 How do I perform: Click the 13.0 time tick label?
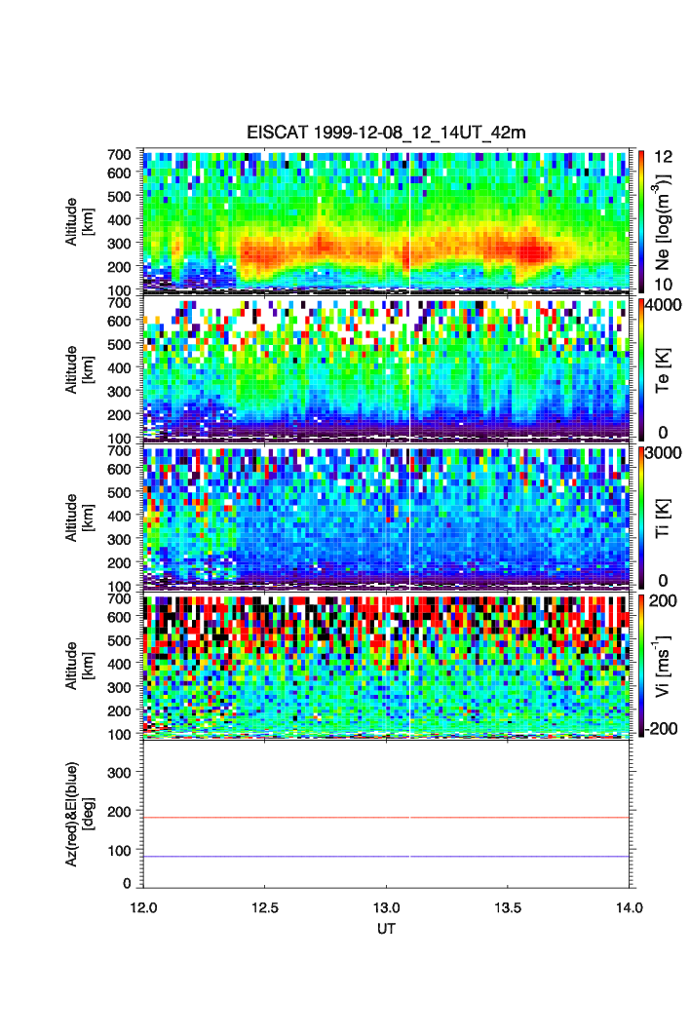[387, 908]
